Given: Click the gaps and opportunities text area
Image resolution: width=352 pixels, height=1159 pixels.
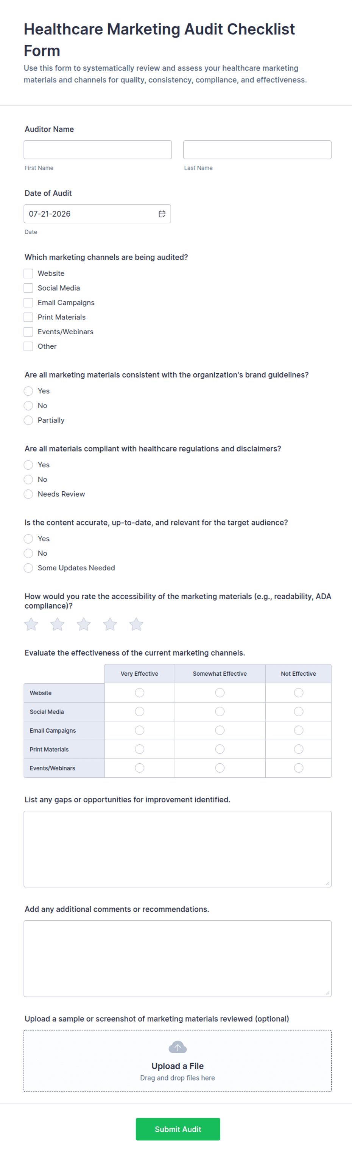Looking at the screenshot, I should click(x=178, y=849).
